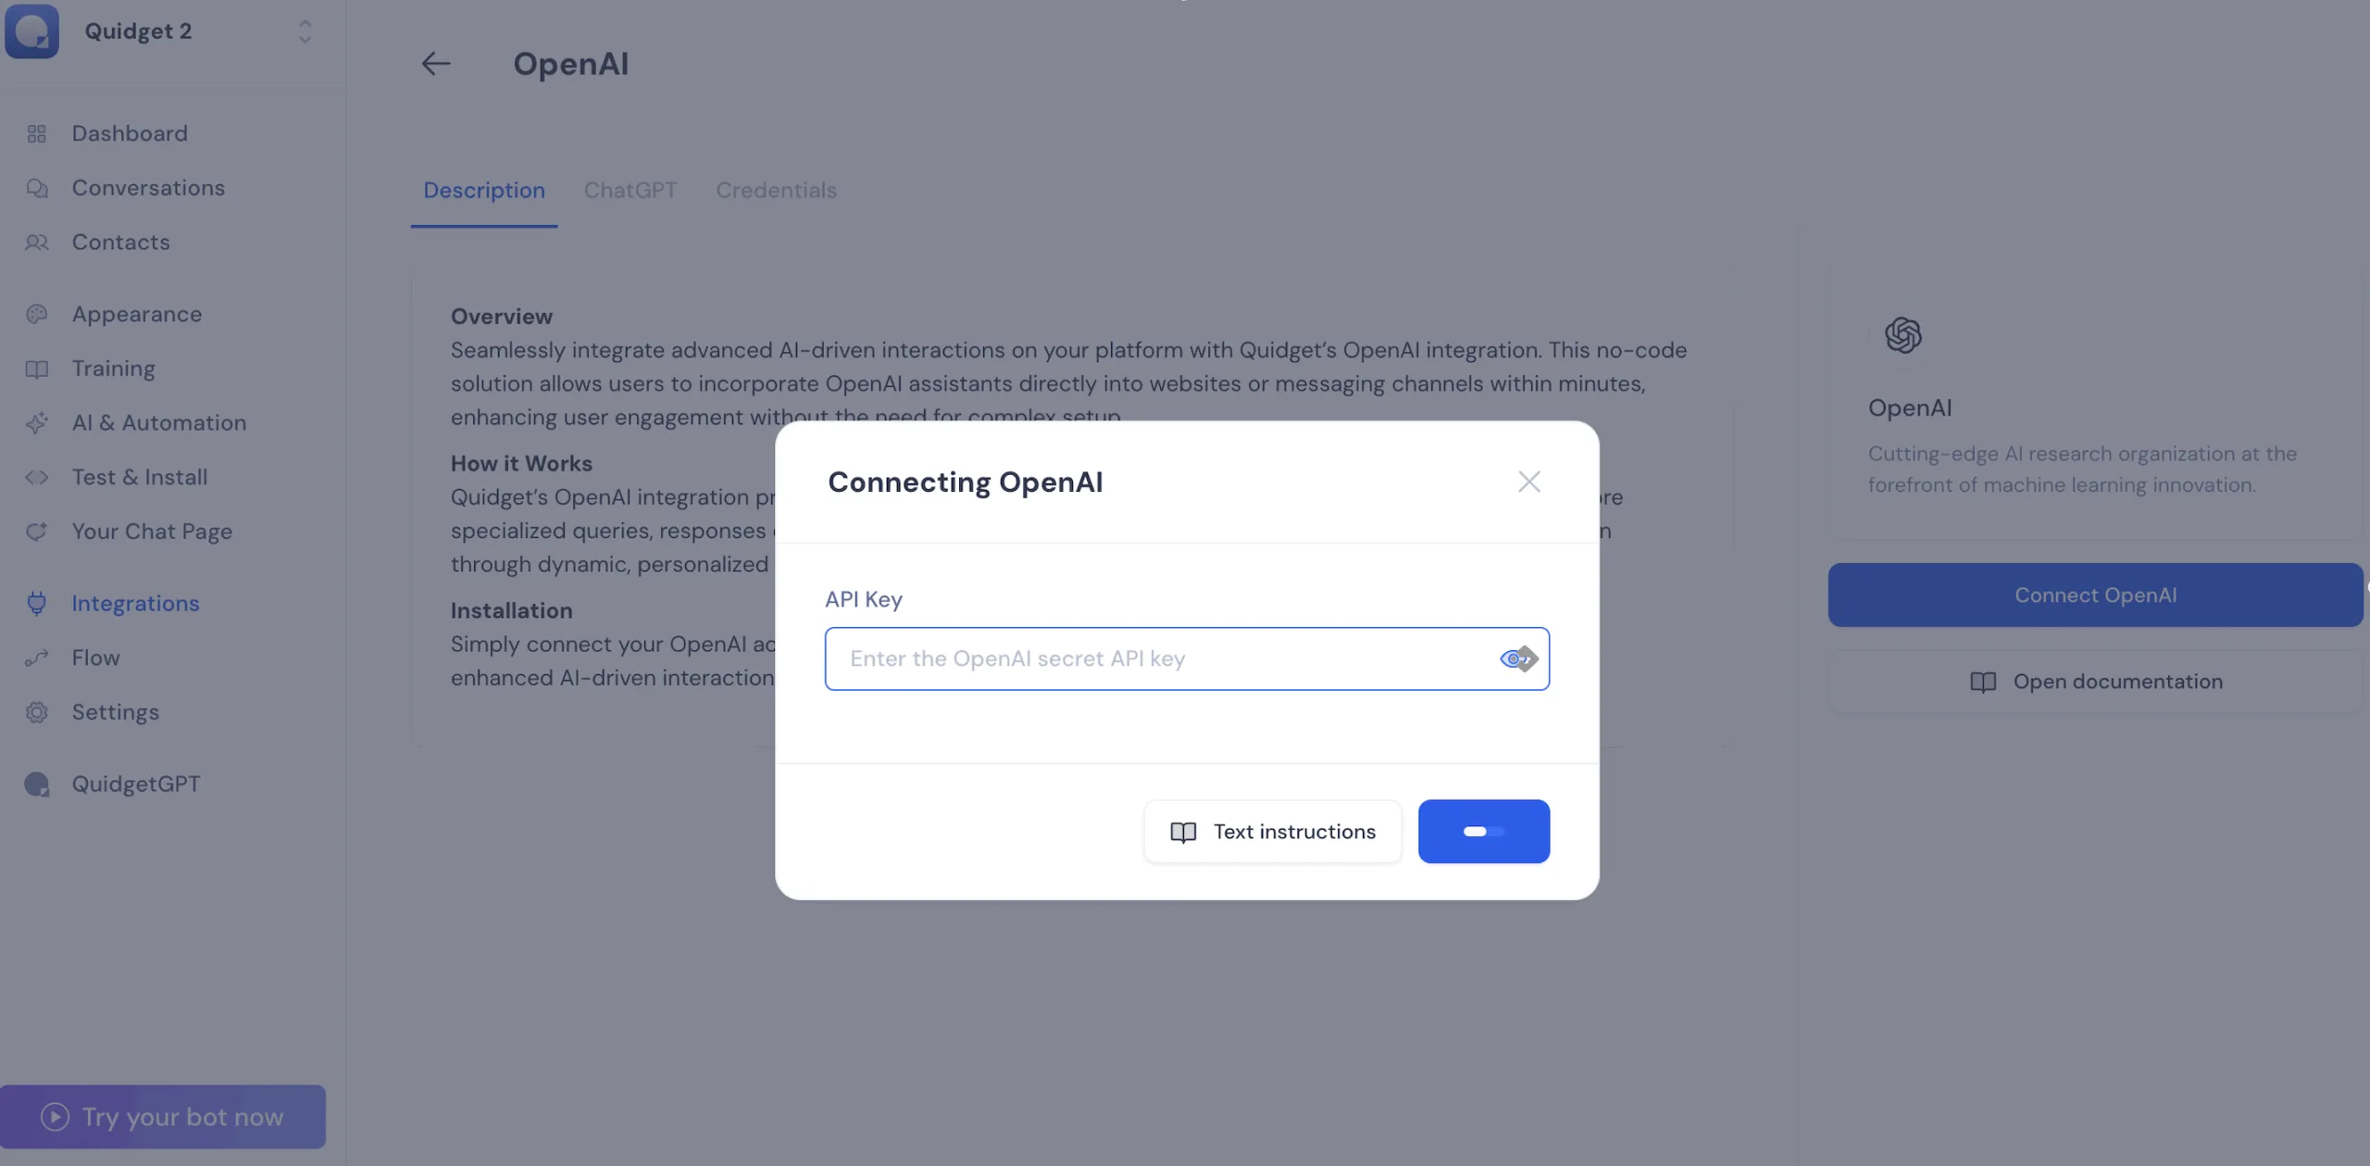The image size is (2370, 1166).
Task: Open Text instructions in the dialog
Action: pos(1272,832)
